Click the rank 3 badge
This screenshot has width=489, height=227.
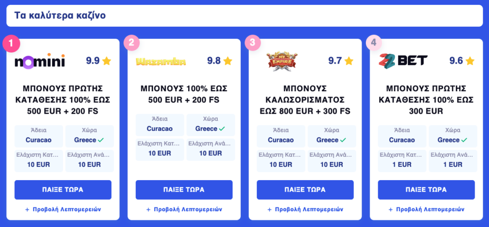[x=254, y=43]
